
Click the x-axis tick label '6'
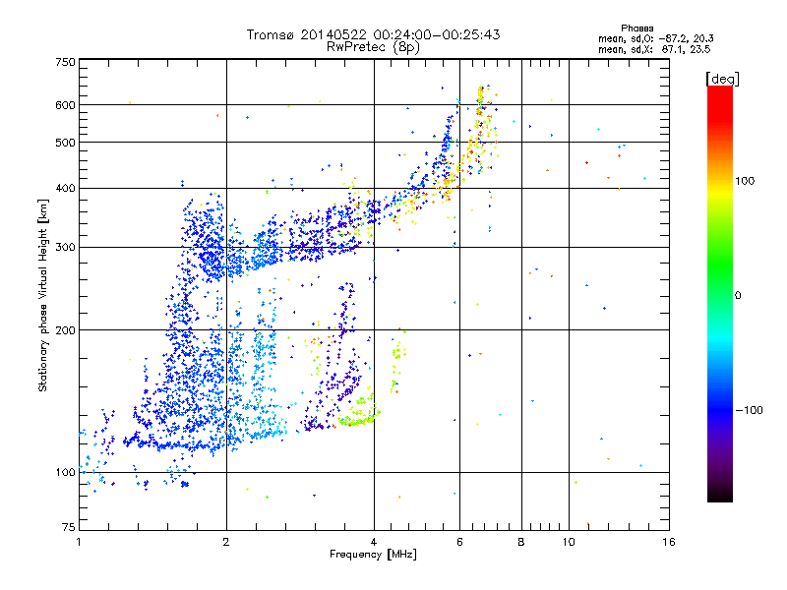(459, 542)
